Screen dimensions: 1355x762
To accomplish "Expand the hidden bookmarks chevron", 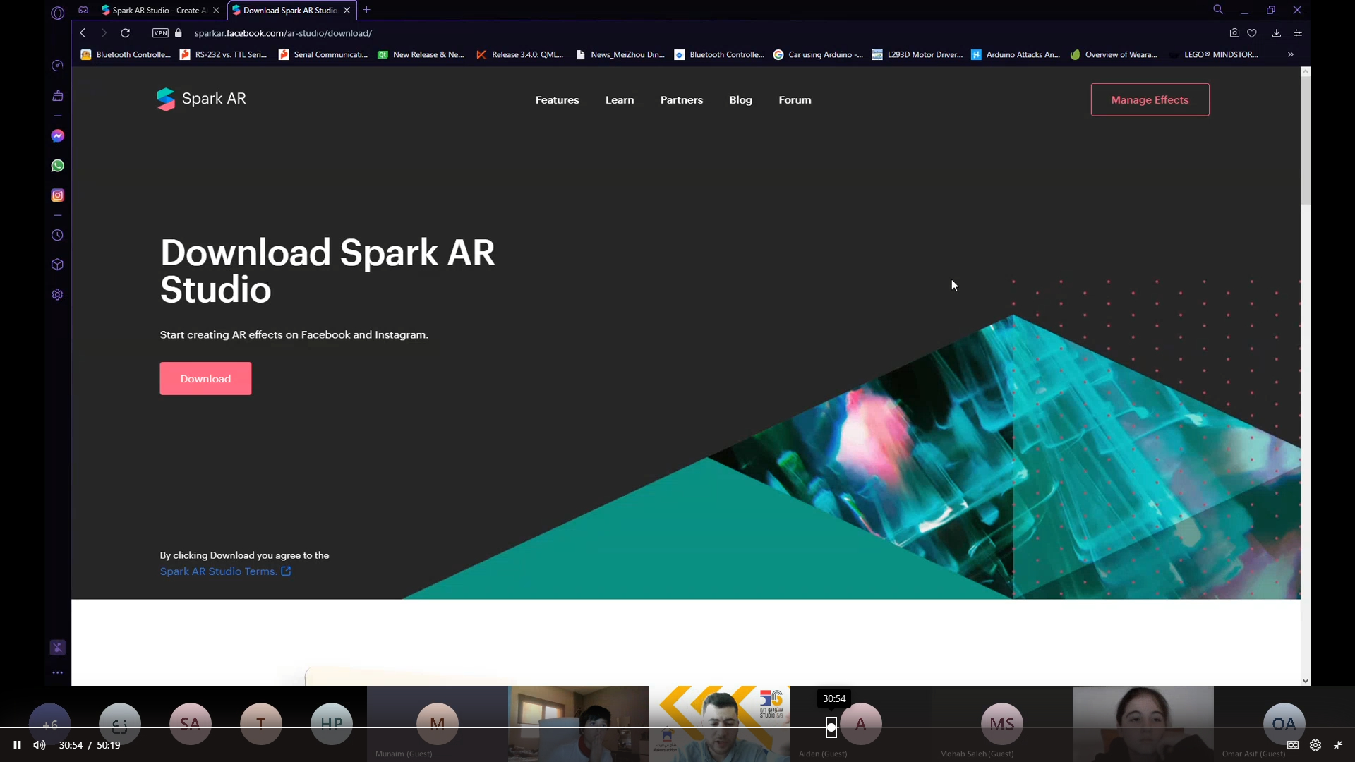I will [x=1291, y=54].
